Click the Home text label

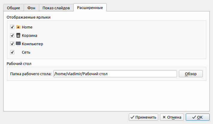pyautogui.click(x=27, y=27)
